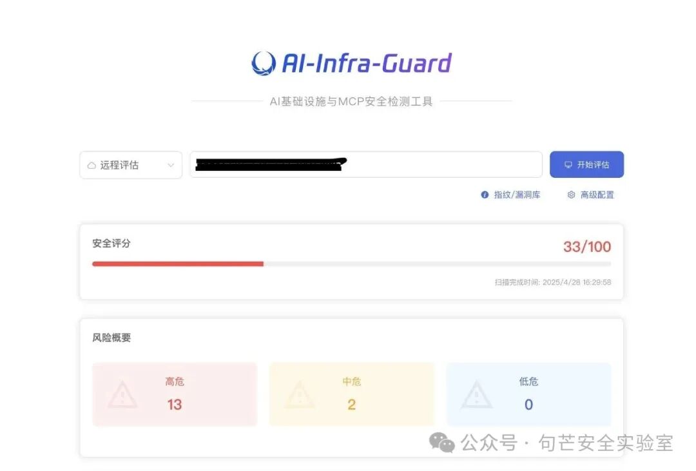696x471 pixels.
Task: Click the warning triangle in 低危 card
Action: tap(477, 394)
